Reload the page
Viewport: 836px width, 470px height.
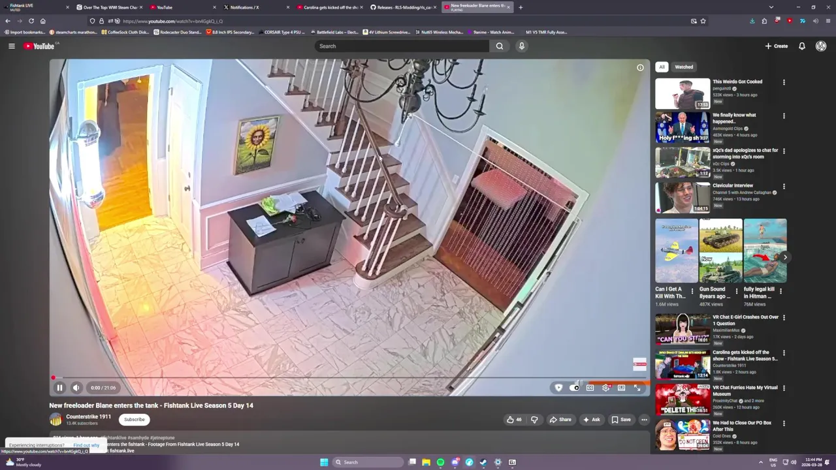click(x=31, y=21)
